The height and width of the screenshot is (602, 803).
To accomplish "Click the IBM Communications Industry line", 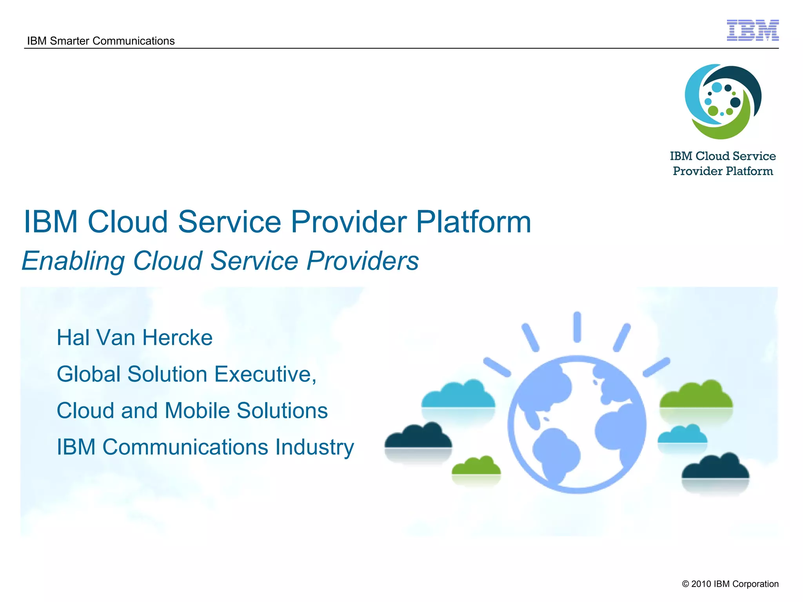I will [205, 447].
